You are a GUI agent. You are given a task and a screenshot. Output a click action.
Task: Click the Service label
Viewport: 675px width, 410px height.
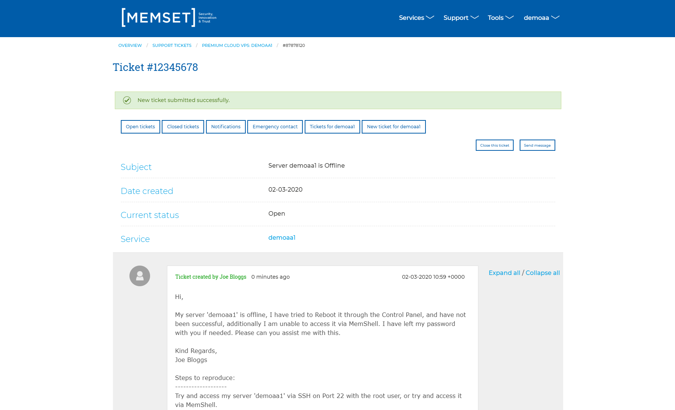(135, 239)
